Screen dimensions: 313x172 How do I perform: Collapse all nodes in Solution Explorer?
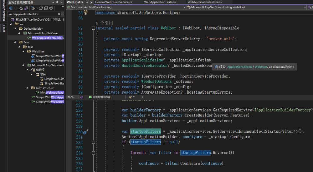(46, 8)
